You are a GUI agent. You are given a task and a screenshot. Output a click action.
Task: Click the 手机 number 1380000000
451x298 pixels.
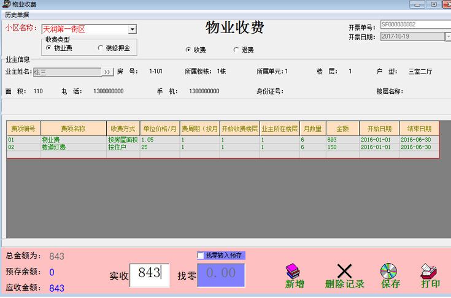point(204,91)
